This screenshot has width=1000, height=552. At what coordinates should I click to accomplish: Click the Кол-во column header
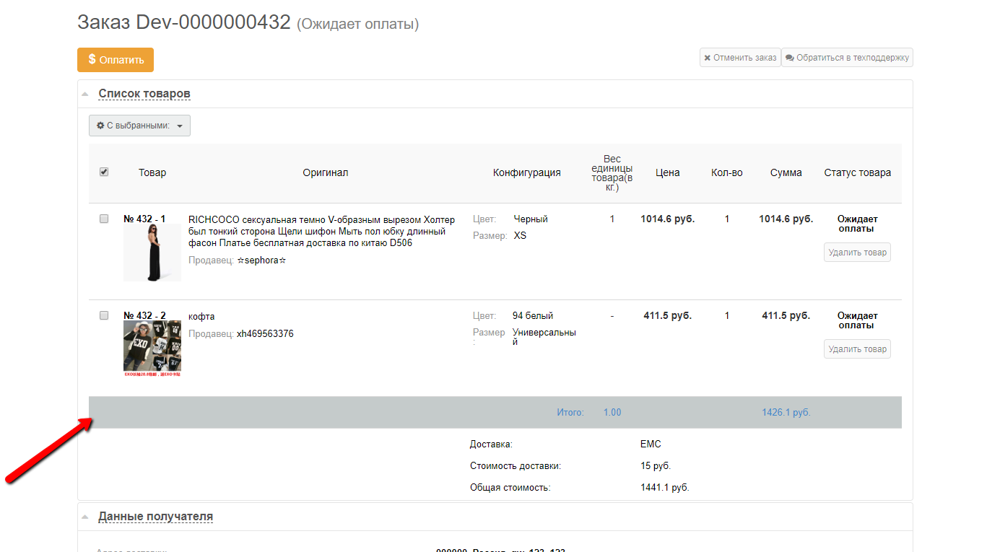coord(727,172)
